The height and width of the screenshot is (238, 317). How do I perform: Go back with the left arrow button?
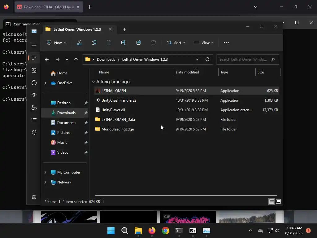(47, 59)
